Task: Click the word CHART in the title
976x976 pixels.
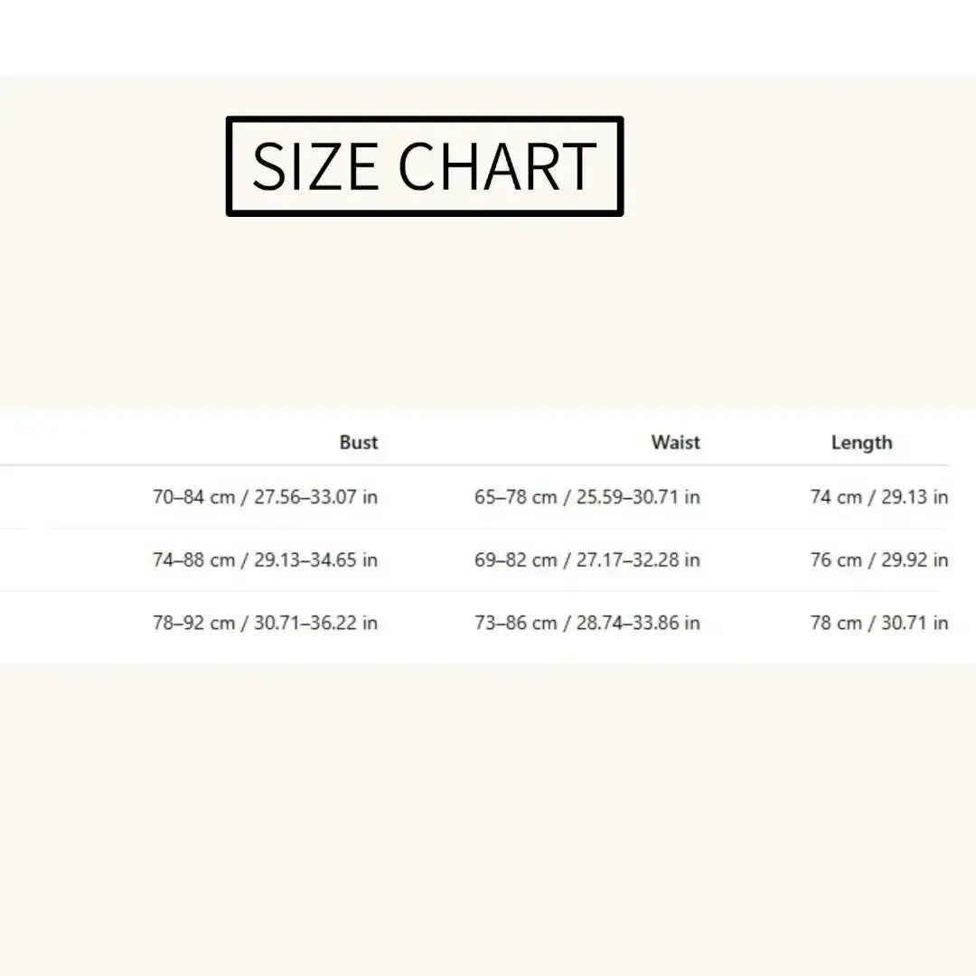Action: 497,166
